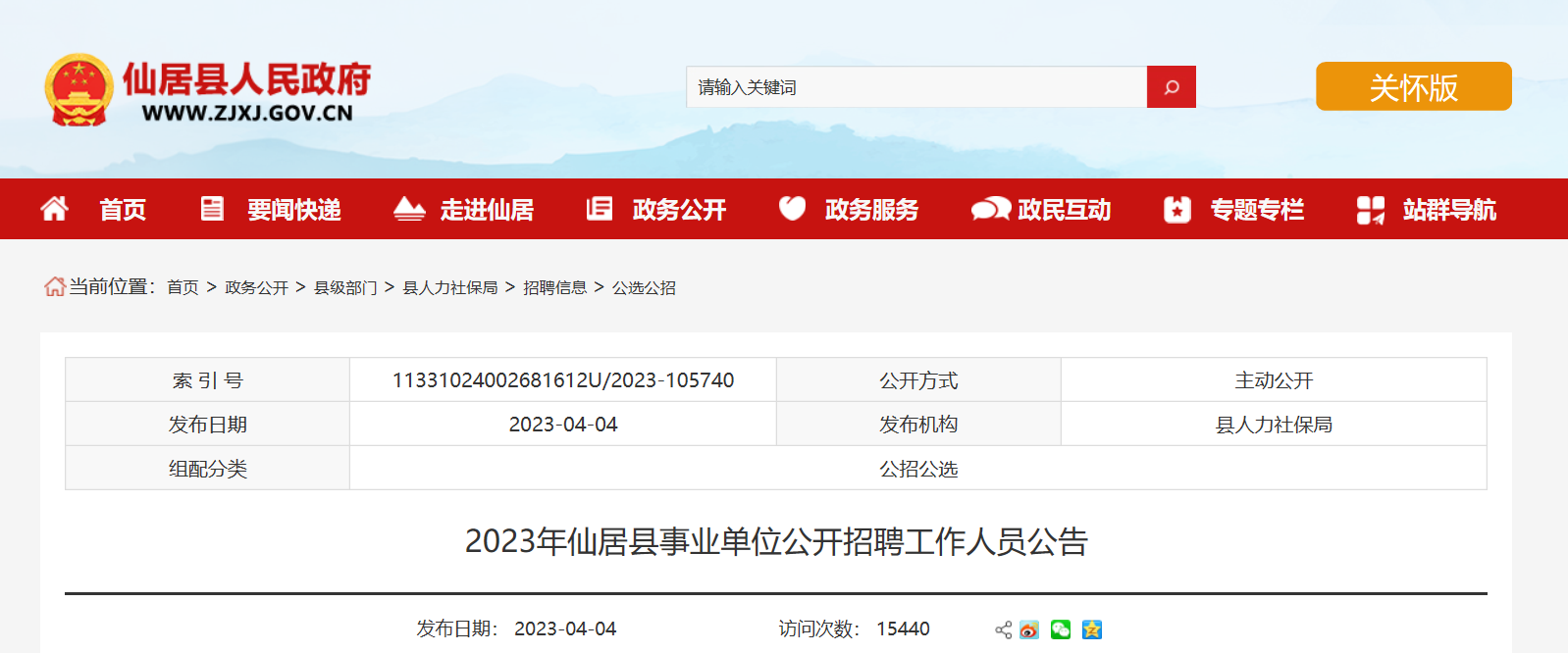Open the 要闻快递 navigation menu
1568x653 pixels.
click(x=293, y=210)
